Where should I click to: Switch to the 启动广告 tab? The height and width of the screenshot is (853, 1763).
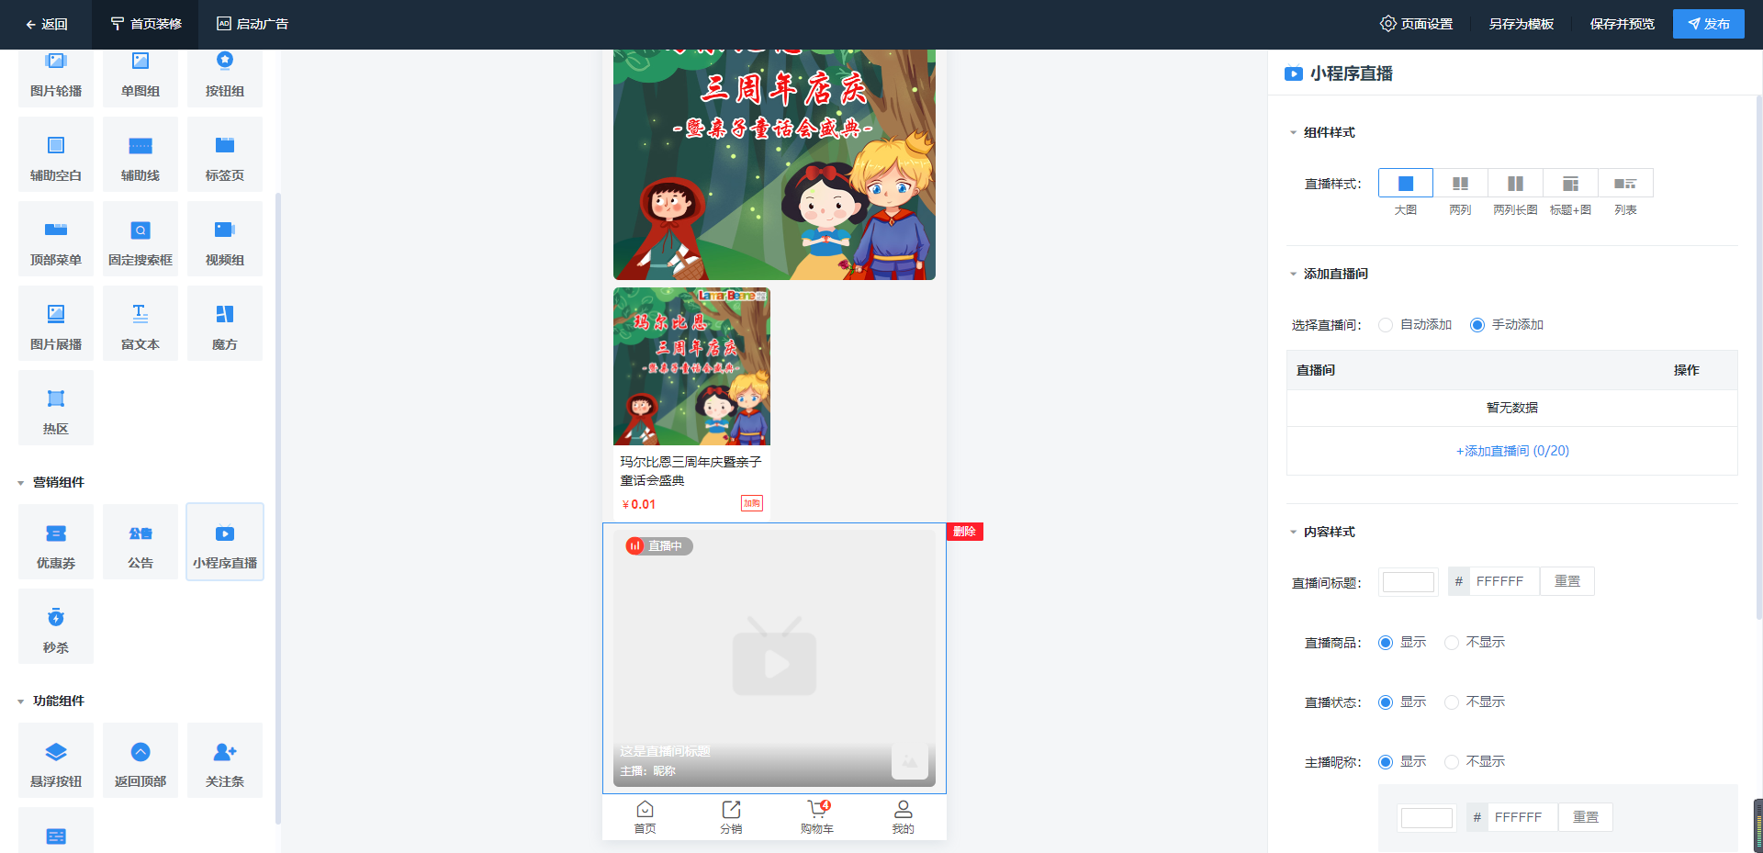coord(253,25)
